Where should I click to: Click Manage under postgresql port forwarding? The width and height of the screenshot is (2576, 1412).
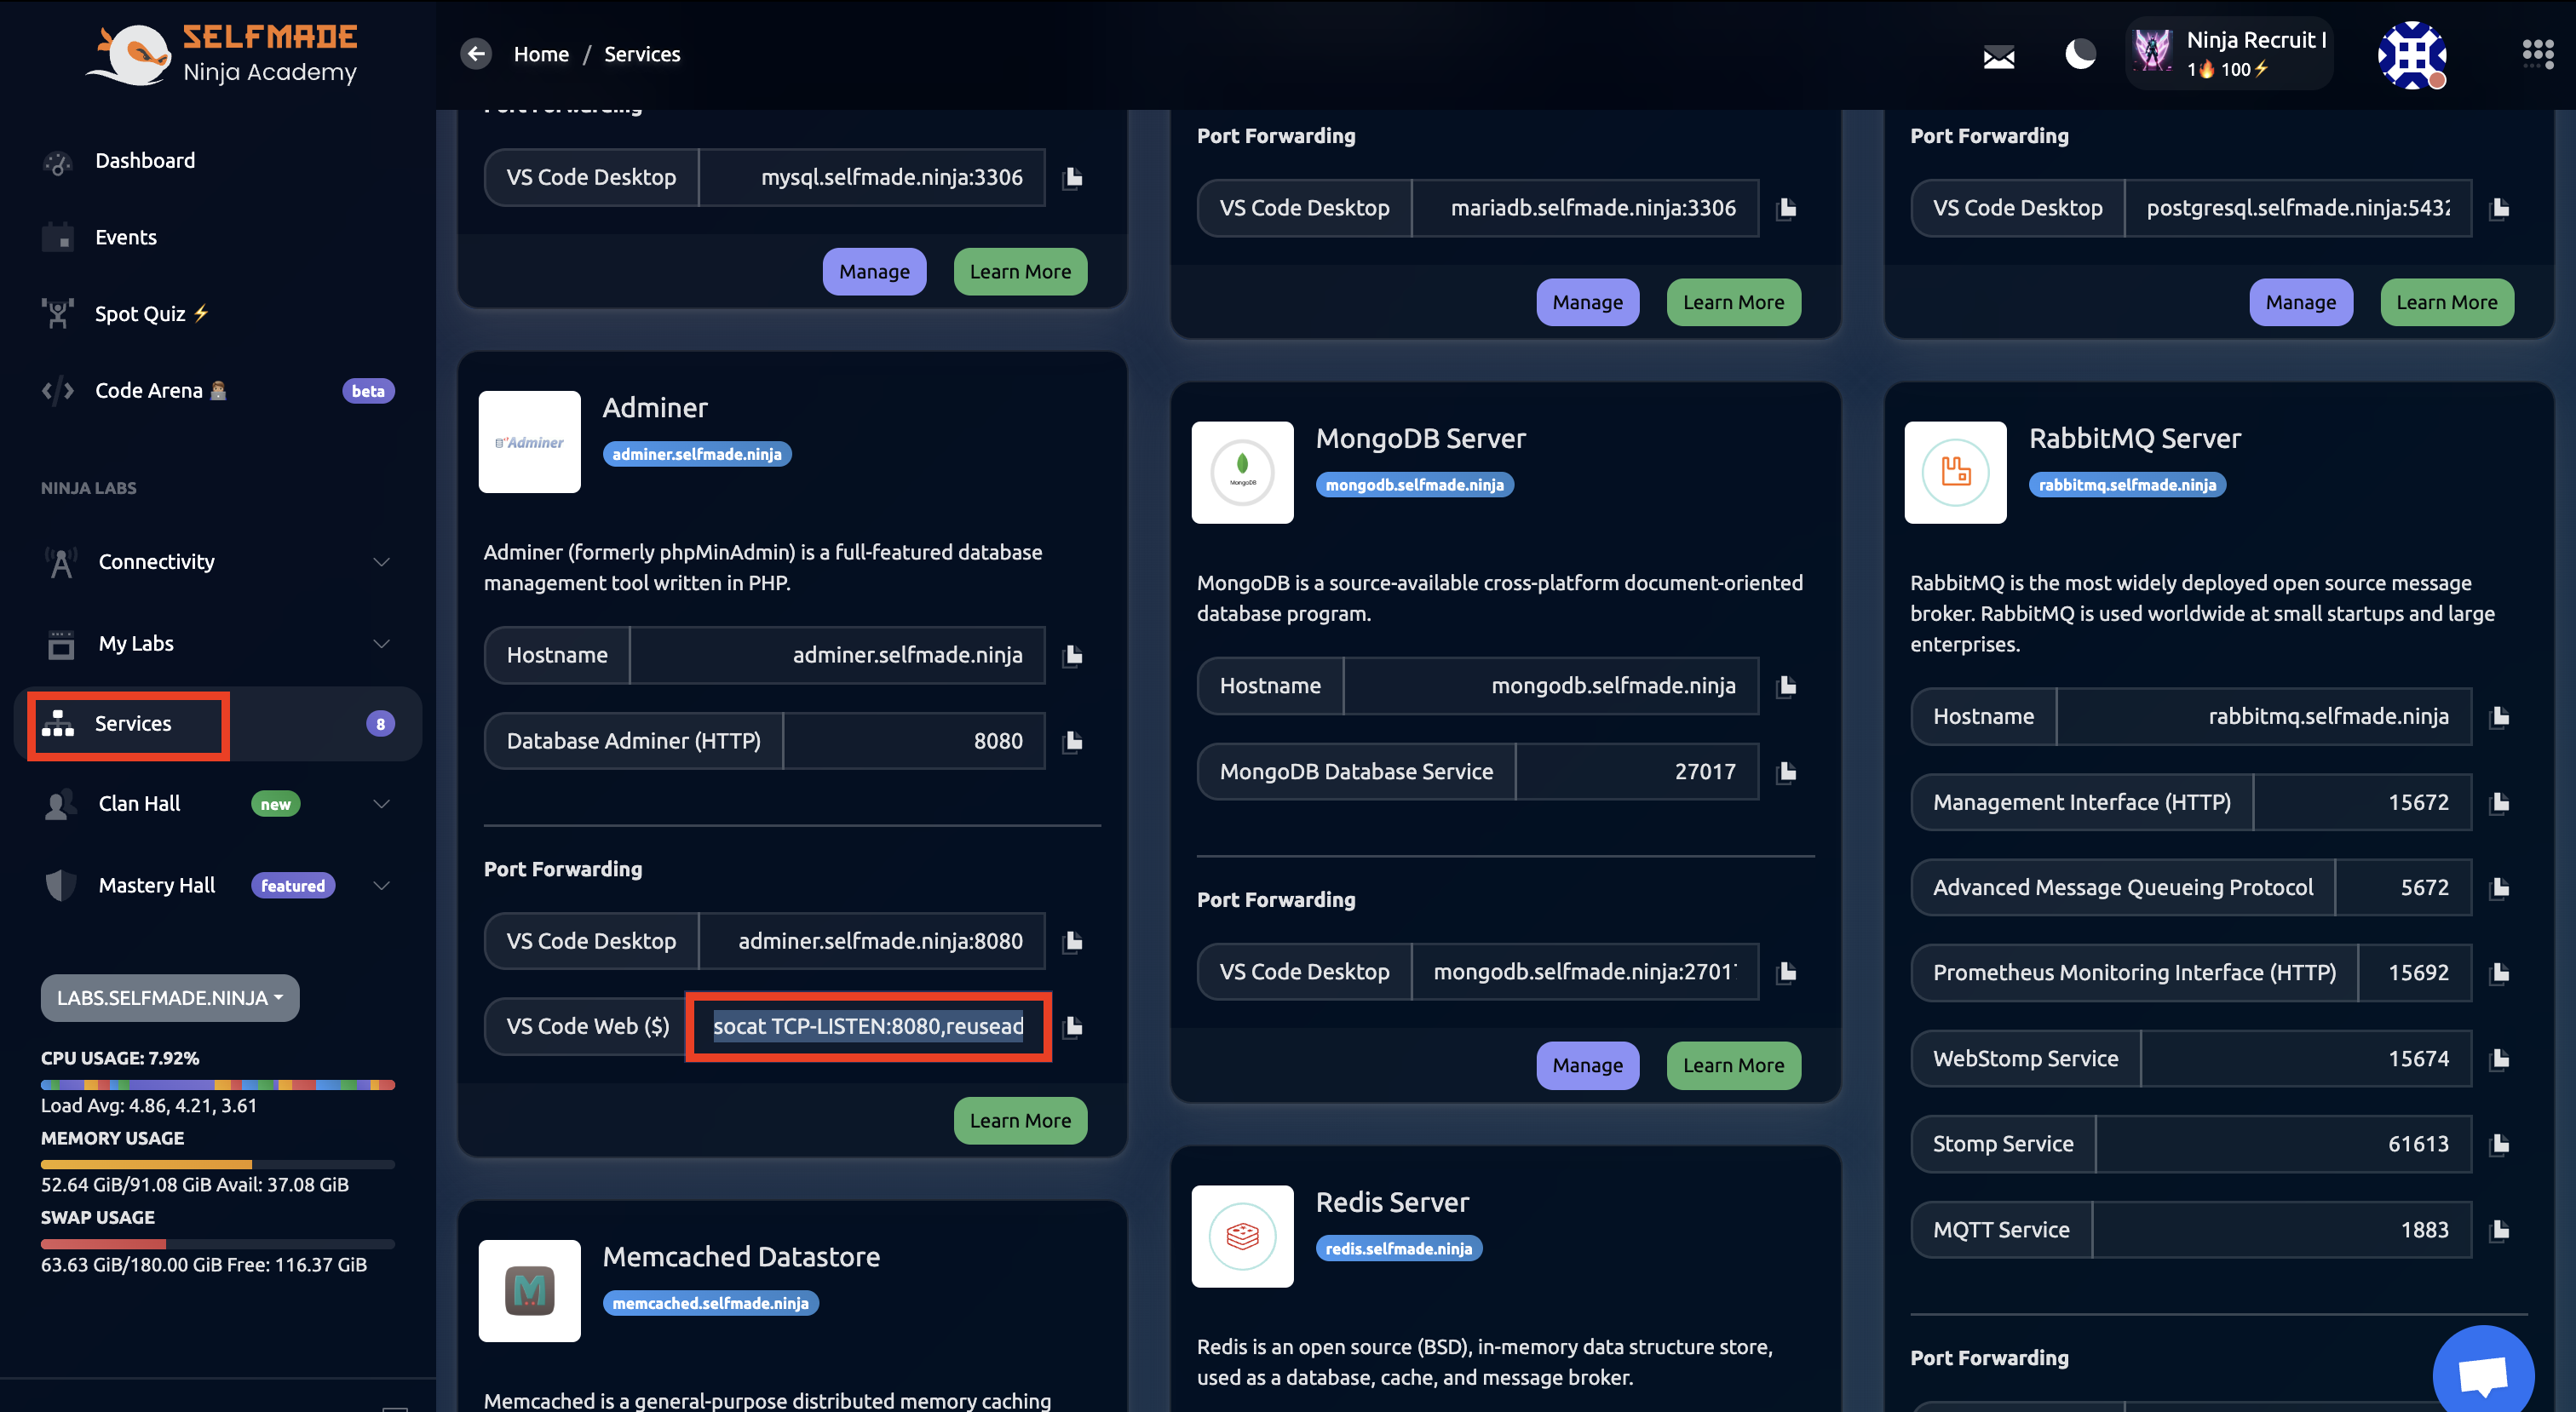tap(2301, 302)
